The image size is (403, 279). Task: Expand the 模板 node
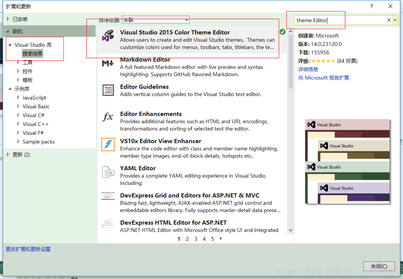[18, 80]
